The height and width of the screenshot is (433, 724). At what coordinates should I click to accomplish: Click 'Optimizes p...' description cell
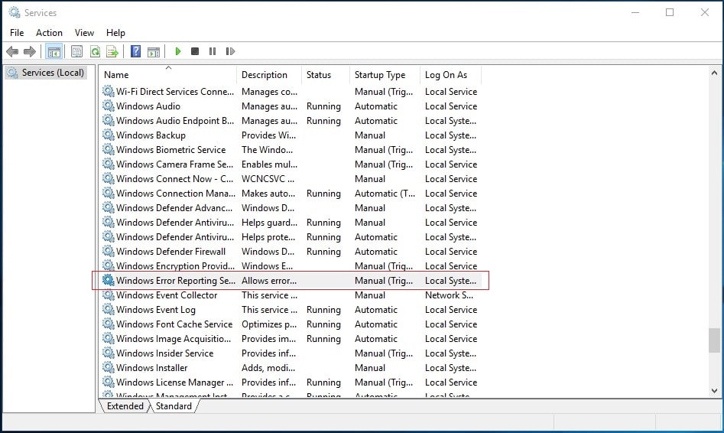(x=269, y=324)
